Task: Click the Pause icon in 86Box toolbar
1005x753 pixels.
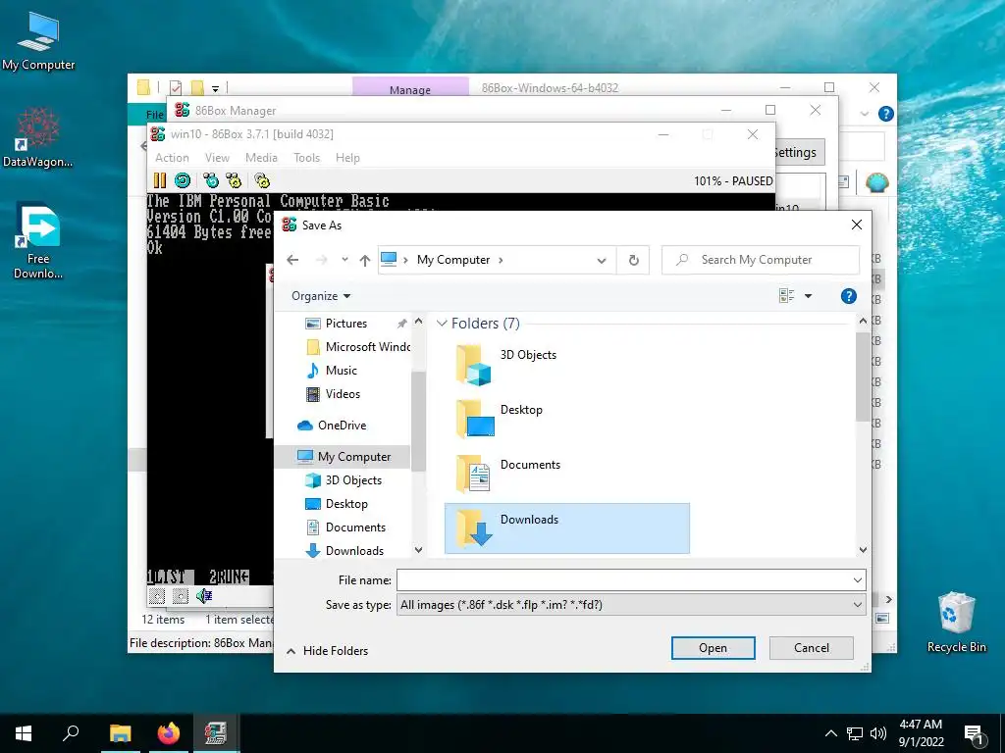Action: [160, 180]
